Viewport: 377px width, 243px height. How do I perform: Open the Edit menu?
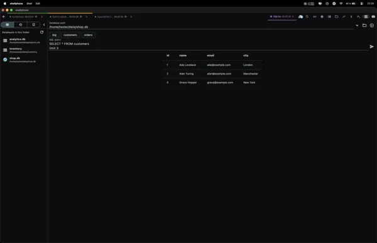pos(38,4)
